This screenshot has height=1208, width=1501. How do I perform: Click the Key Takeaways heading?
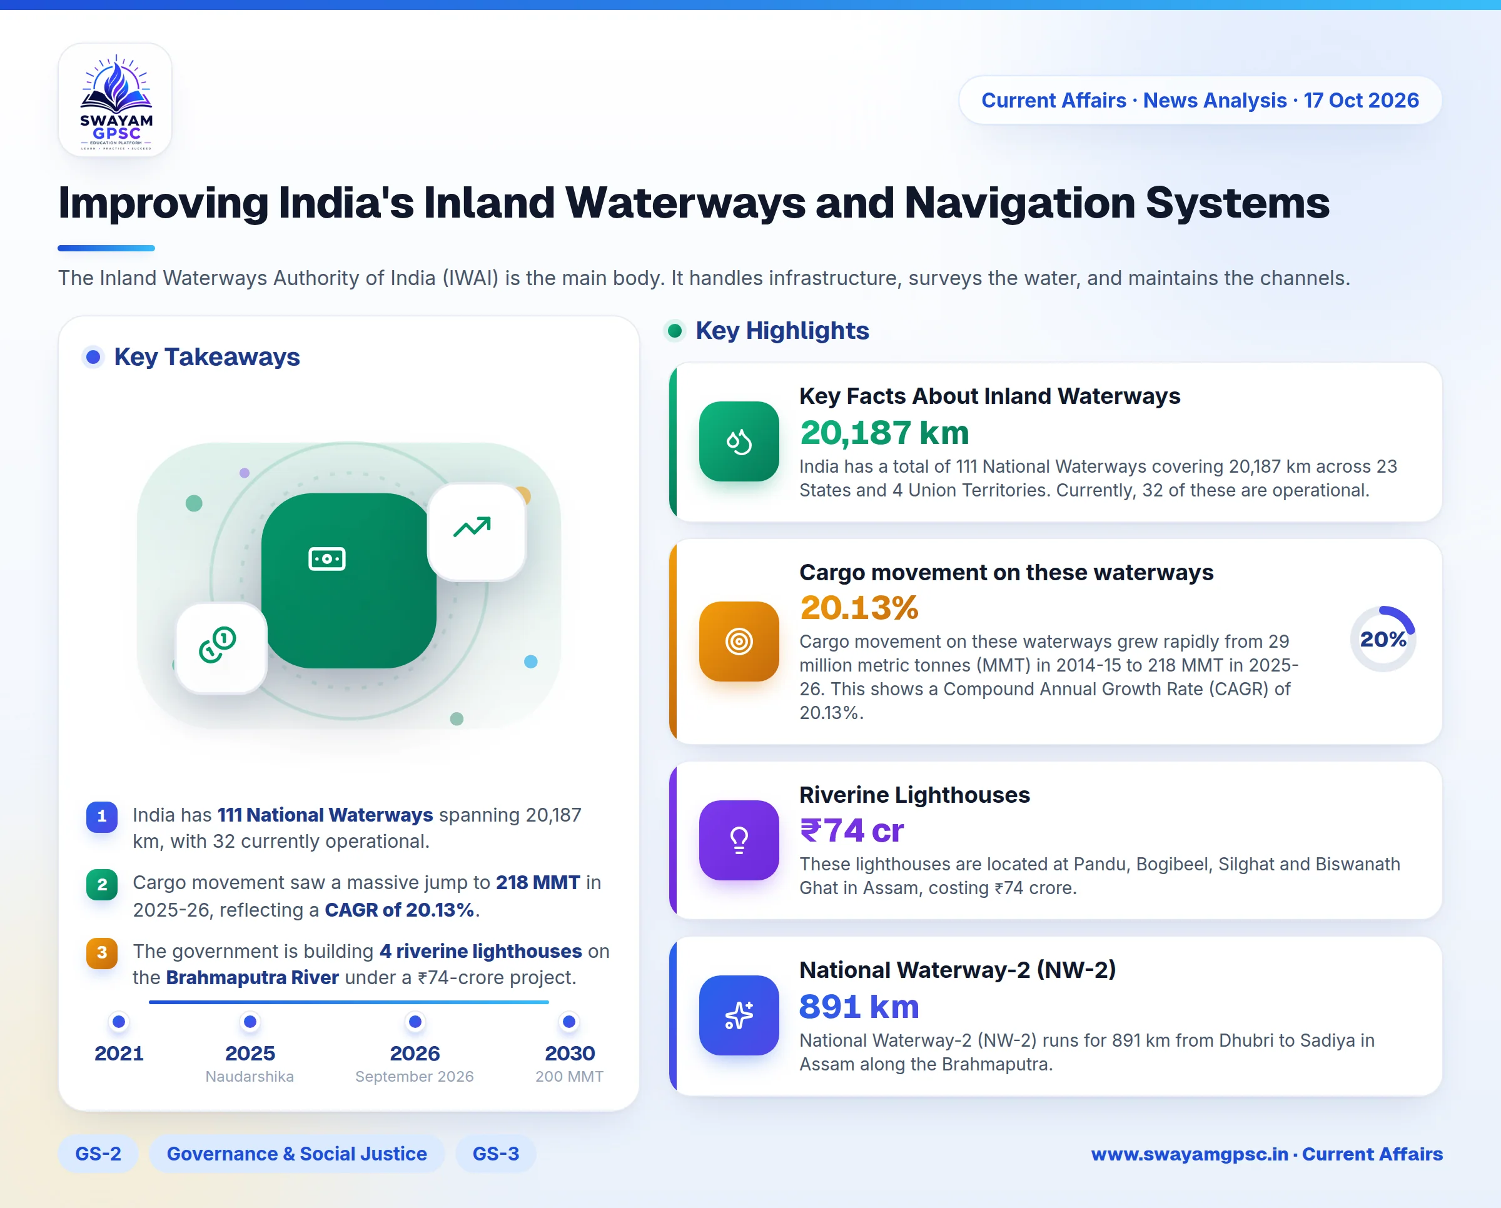click(x=207, y=357)
